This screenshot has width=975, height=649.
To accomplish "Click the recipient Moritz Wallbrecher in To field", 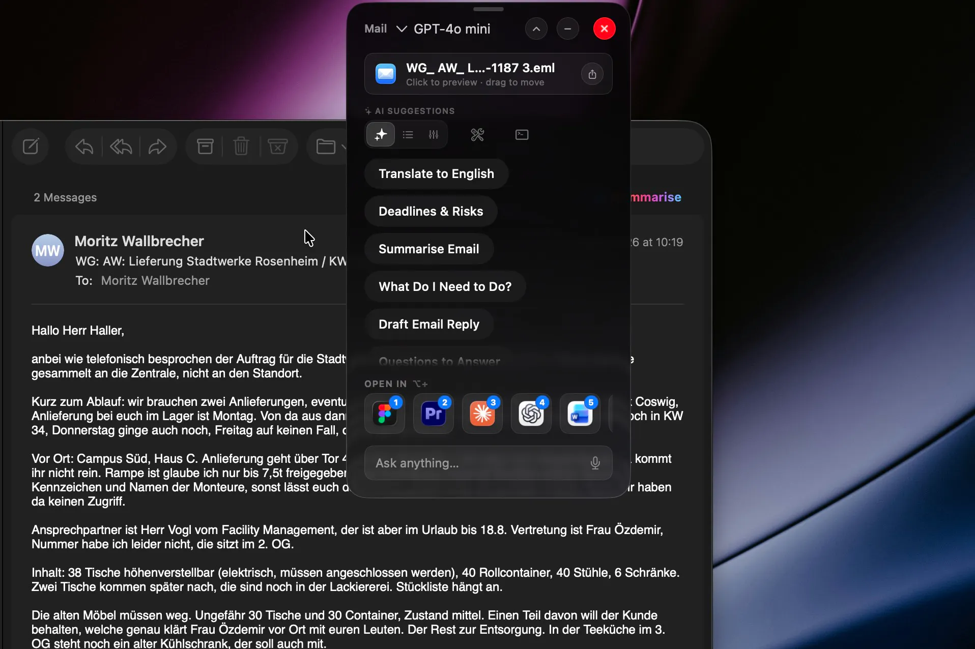I will [155, 281].
